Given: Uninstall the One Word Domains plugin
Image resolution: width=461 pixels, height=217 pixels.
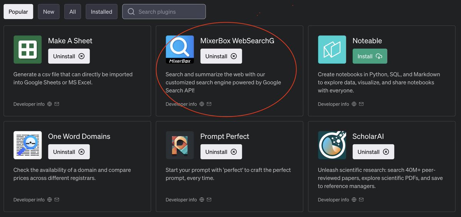Looking at the screenshot, I should [x=69, y=152].
